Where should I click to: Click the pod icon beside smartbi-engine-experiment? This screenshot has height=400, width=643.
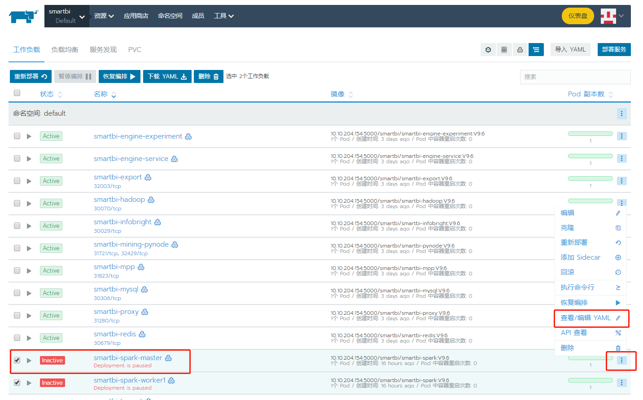(188, 136)
